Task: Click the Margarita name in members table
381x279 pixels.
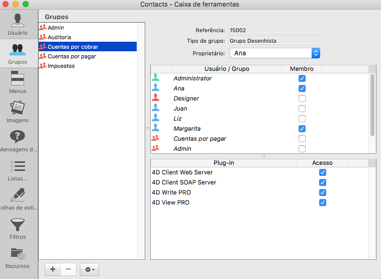Action: [187, 129]
